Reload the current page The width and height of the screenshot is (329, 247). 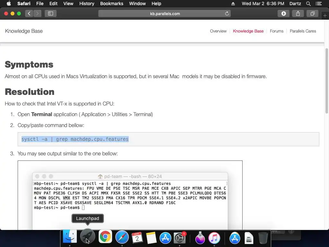227,14
